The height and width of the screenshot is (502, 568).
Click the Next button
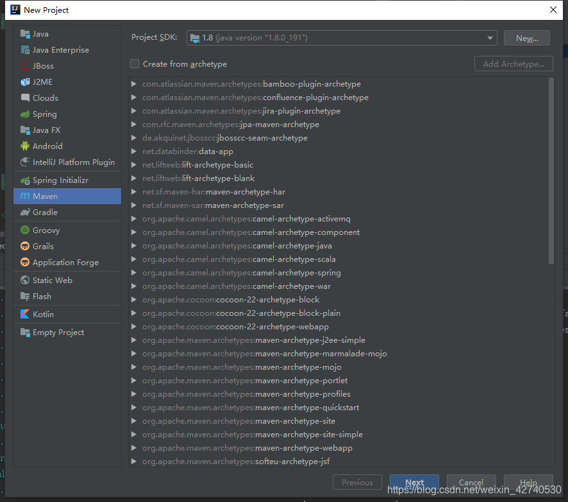coord(414,482)
